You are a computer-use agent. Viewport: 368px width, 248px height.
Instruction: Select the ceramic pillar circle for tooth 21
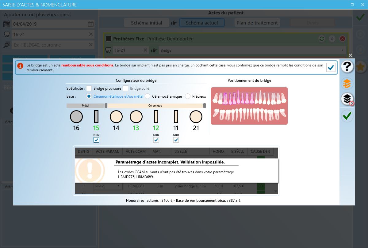[x=196, y=117]
